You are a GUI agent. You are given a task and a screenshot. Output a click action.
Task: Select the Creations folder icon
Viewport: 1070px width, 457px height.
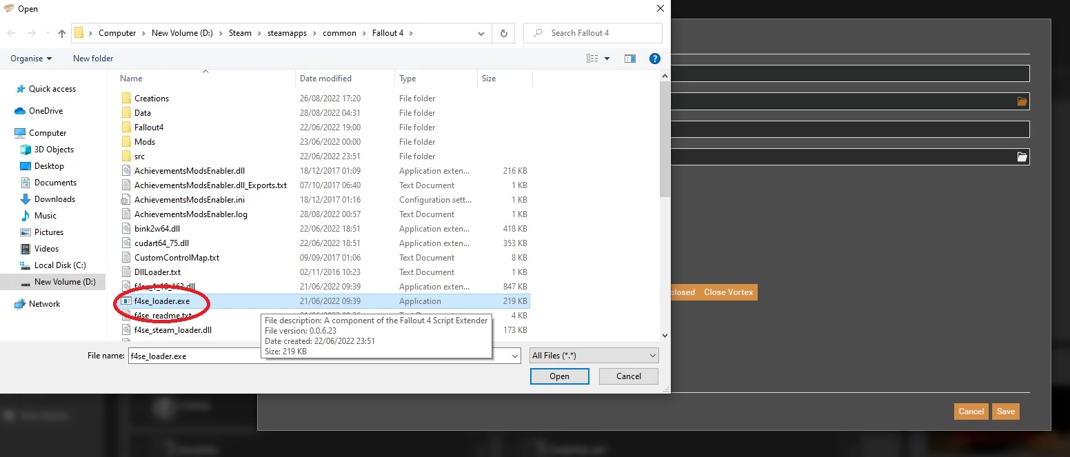[125, 99]
